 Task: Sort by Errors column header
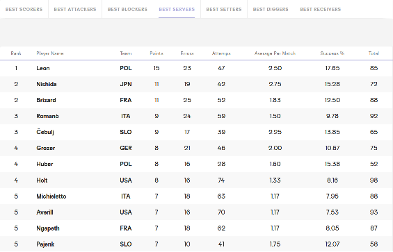pos(187,53)
